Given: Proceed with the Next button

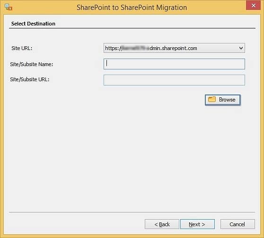Looking at the screenshot, I should tap(197, 224).
